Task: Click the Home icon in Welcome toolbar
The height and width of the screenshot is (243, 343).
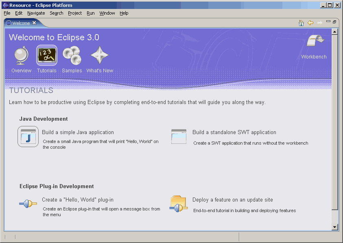Action: tap(301, 23)
